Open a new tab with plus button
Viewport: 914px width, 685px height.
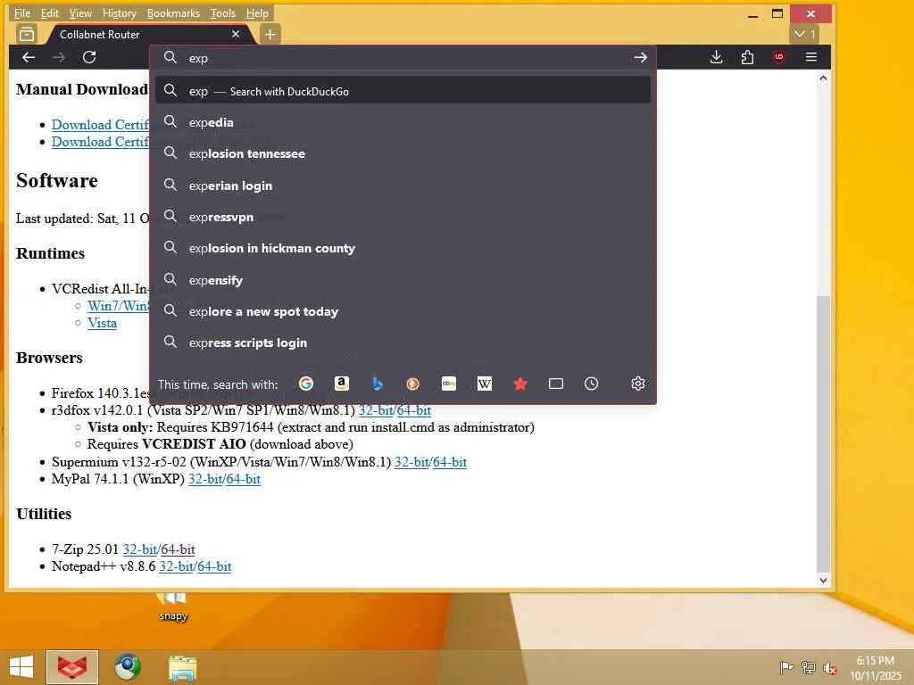[270, 35]
